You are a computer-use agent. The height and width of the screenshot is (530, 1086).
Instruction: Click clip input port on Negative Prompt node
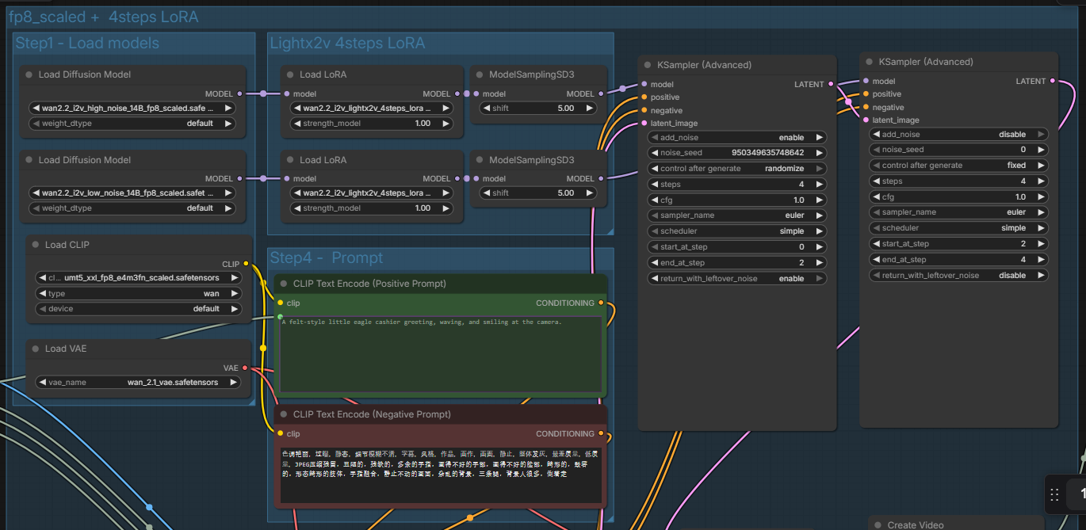pos(280,433)
